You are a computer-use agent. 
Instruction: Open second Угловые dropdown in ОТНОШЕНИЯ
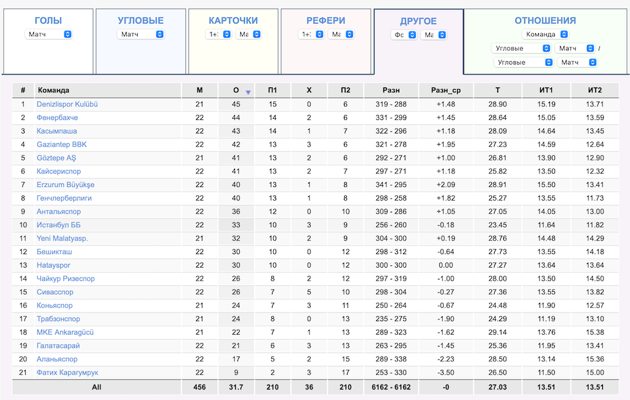coord(524,62)
